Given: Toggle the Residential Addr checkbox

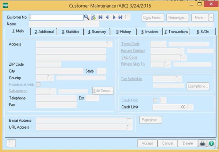Looking at the screenshot, I should click(38, 85).
